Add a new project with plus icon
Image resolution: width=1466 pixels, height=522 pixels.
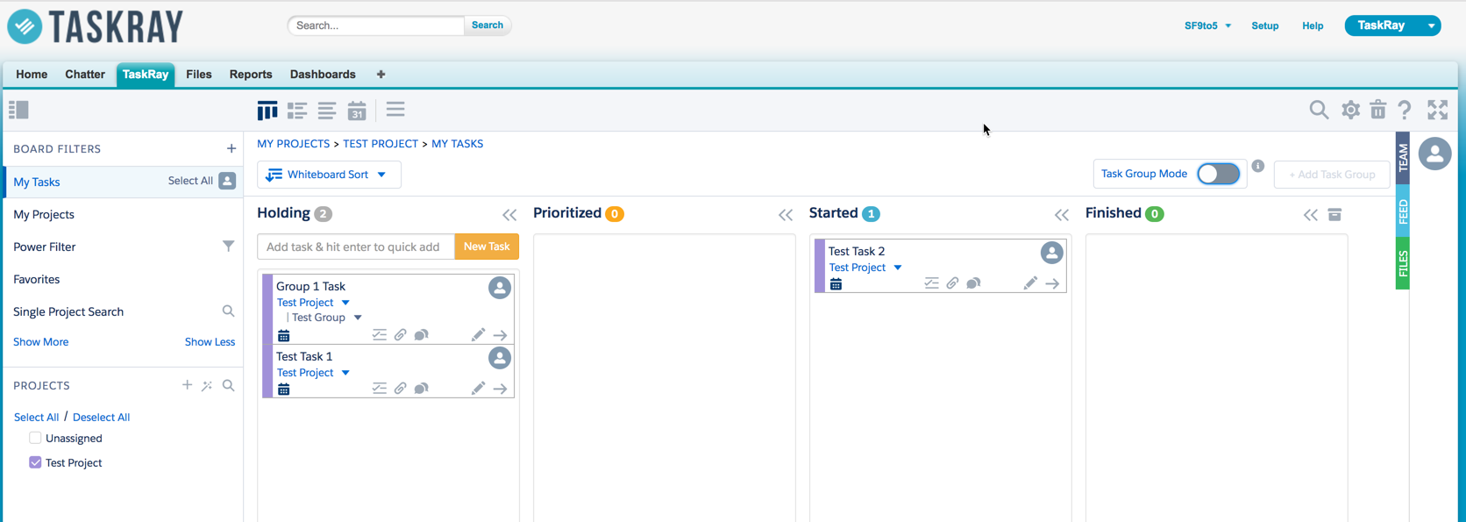tap(187, 385)
